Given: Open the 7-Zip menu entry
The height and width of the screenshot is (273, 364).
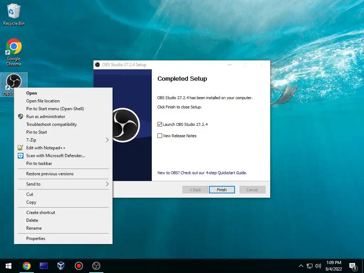Looking at the screenshot, I should point(63,140).
